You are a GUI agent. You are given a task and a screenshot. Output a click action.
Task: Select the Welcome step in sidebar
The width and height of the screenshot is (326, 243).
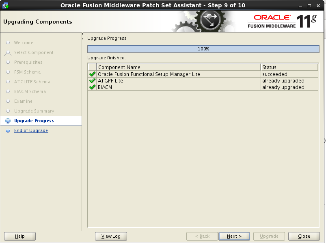click(24, 43)
